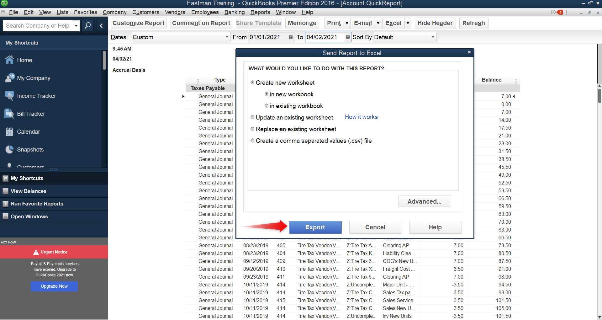Open the Lists menu
This screenshot has height=320, width=602.
click(x=62, y=12)
